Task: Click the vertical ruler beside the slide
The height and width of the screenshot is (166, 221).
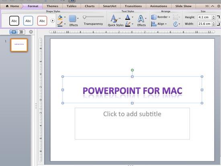Action: pos(41,100)
